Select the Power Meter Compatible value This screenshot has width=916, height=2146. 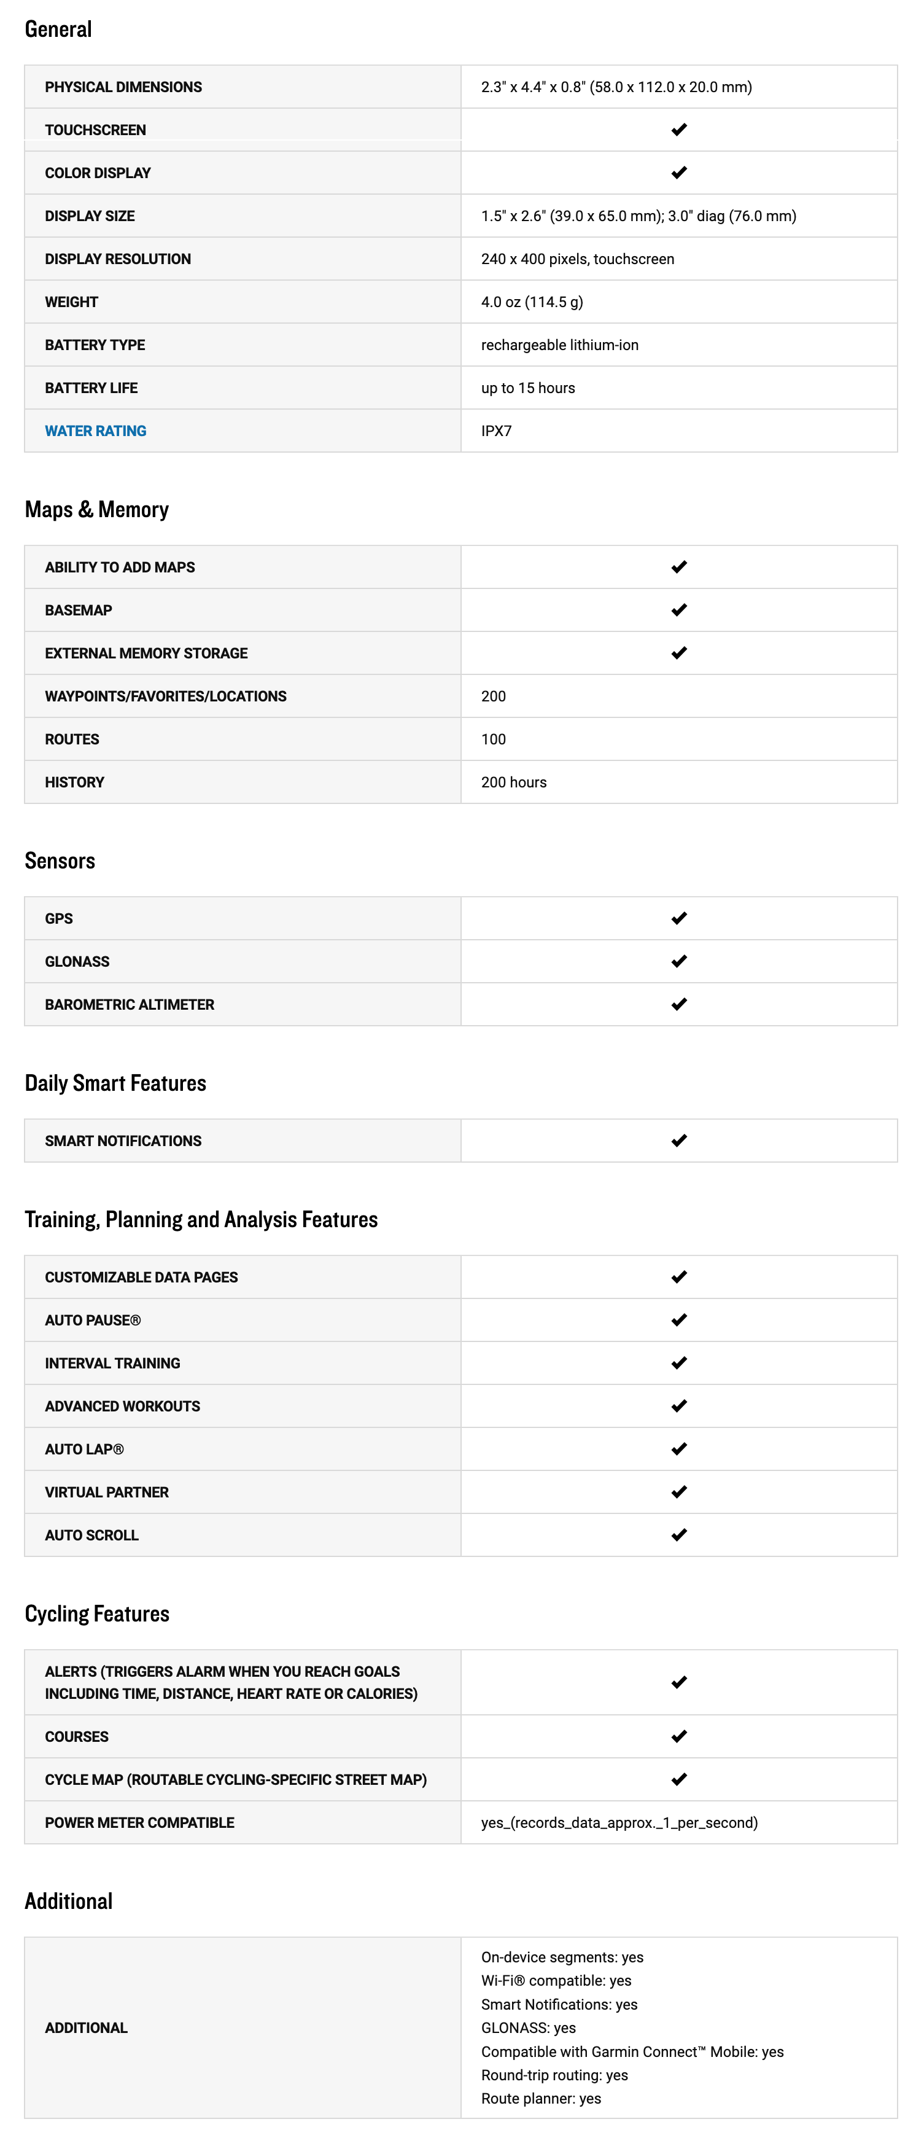pyautogui.click(x=619, y=1823)
